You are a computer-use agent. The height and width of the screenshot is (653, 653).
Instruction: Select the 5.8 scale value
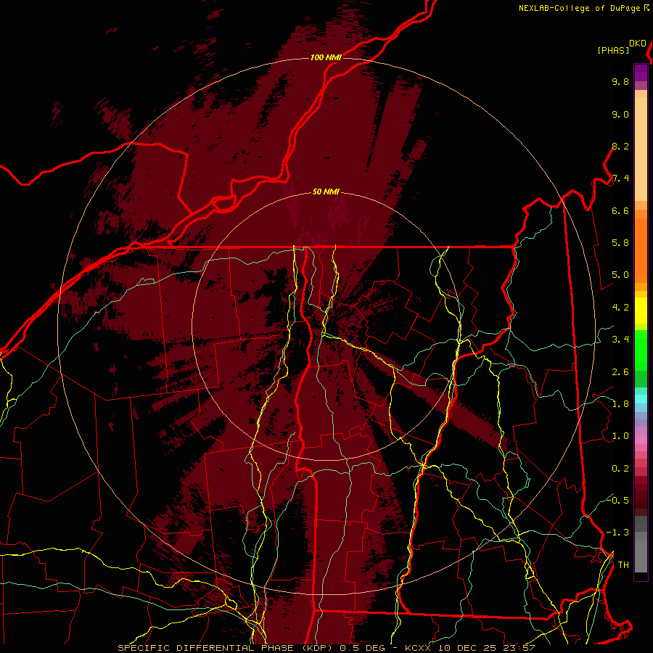pos(620,243)
